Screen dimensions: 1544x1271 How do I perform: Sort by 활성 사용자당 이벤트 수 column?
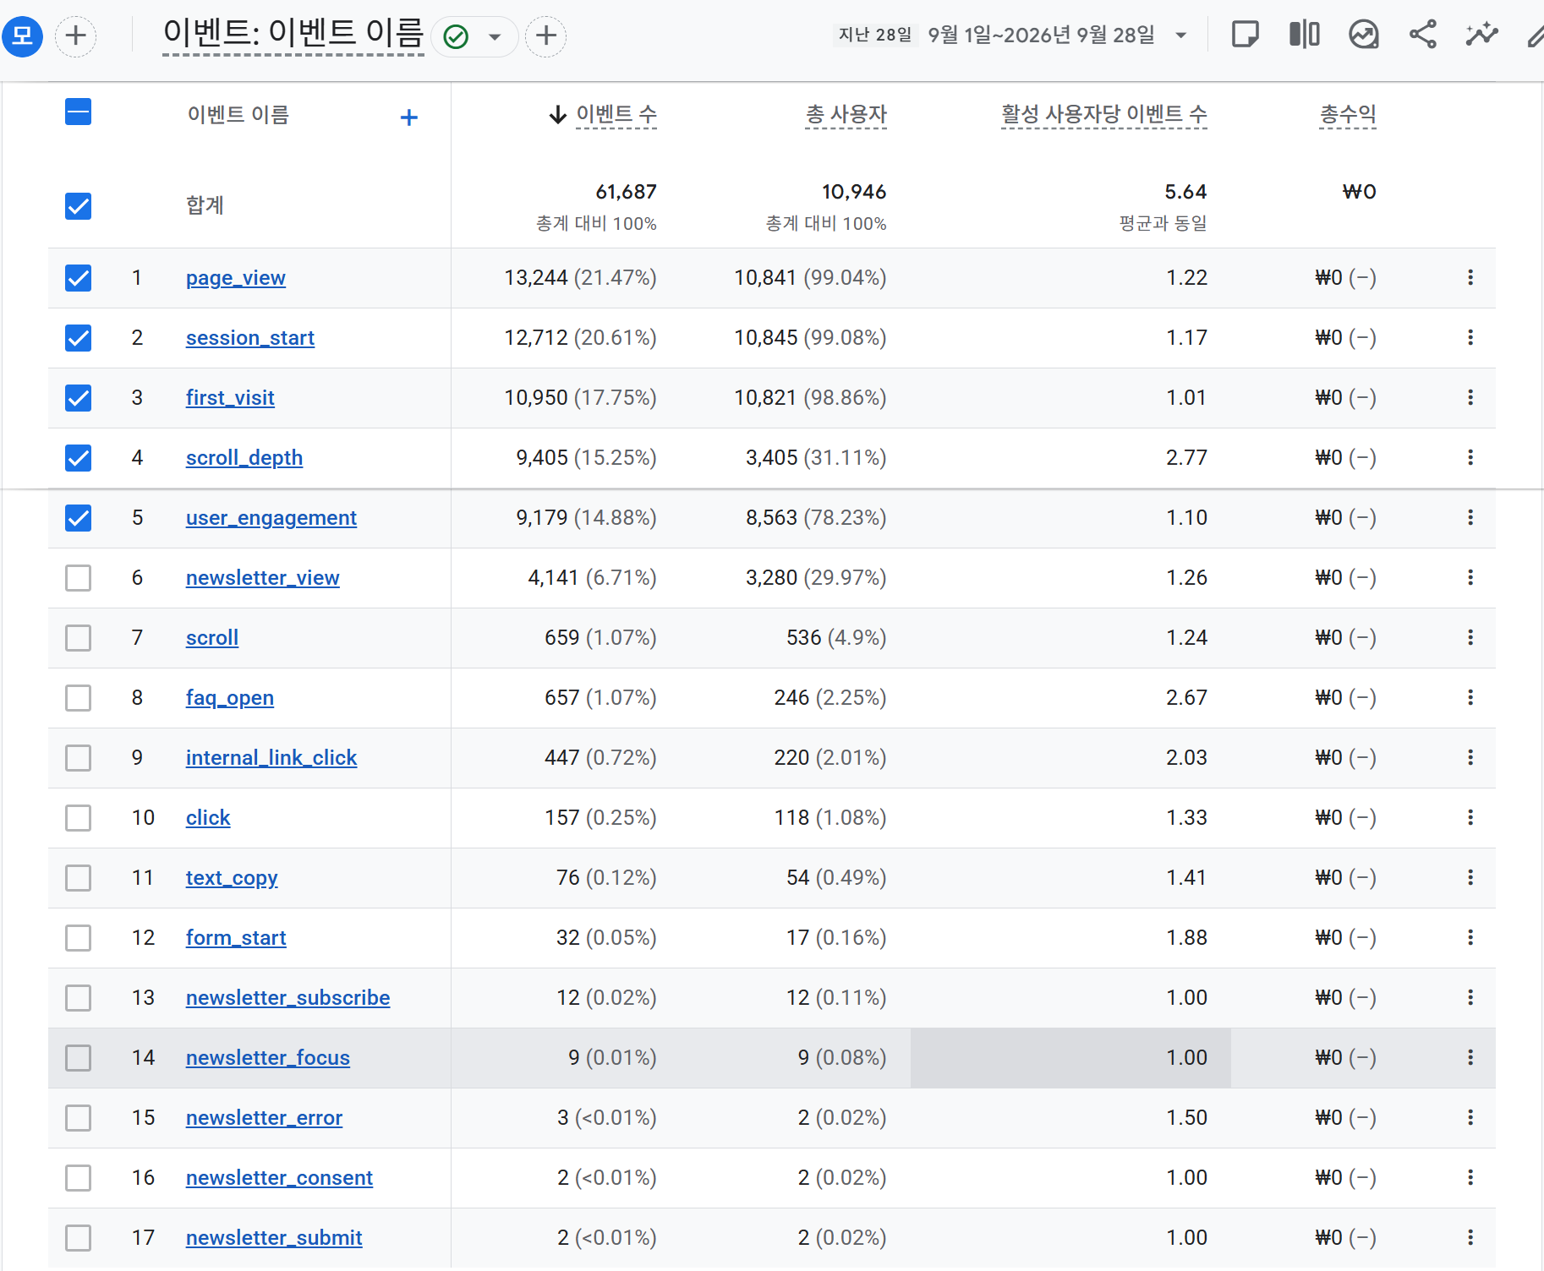click(x=1103, y=114)
